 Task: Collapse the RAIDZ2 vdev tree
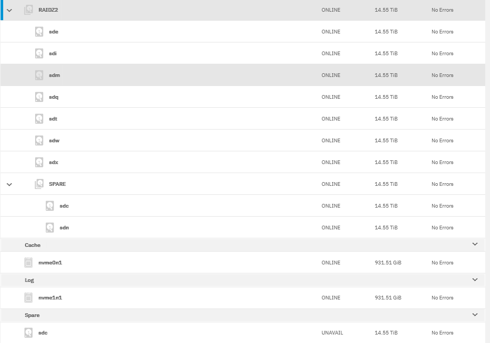coord(9,10)
